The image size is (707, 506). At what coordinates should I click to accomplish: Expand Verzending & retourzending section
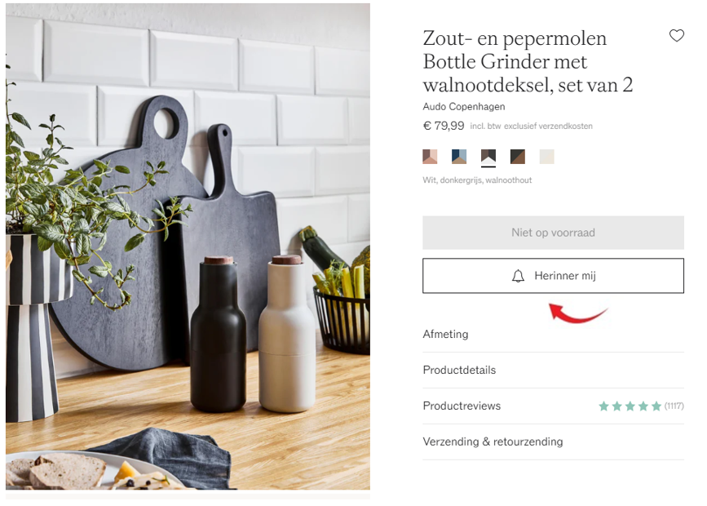(553, 442)
